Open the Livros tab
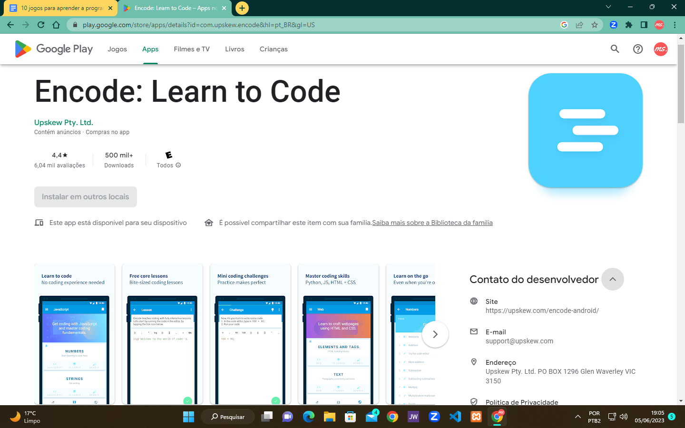 [x=235, y=49]
